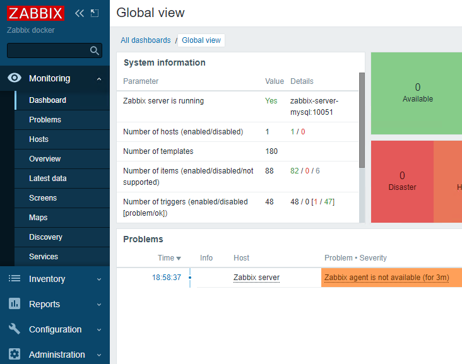Collapse the sidebar with the double-arrow icon

click(x=80, y=13)
